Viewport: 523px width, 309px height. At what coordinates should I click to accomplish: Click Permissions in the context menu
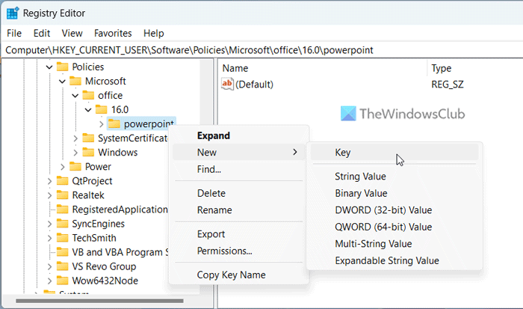click(x=224, y=251)
